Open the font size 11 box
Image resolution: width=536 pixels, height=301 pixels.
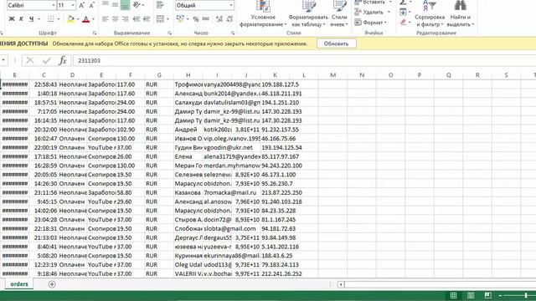click(x=67, y=5)
